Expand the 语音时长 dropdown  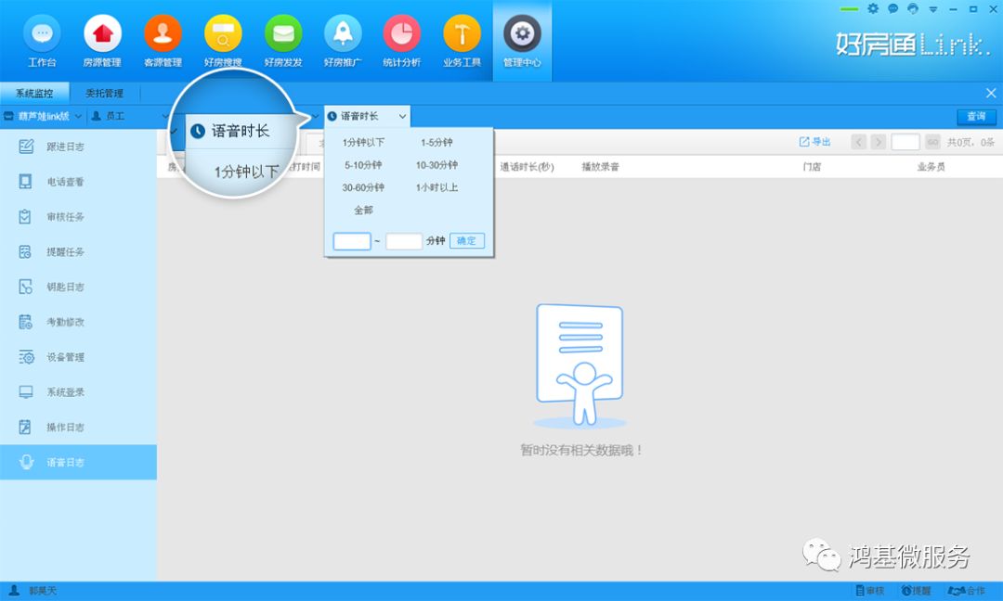pos(367,117)
